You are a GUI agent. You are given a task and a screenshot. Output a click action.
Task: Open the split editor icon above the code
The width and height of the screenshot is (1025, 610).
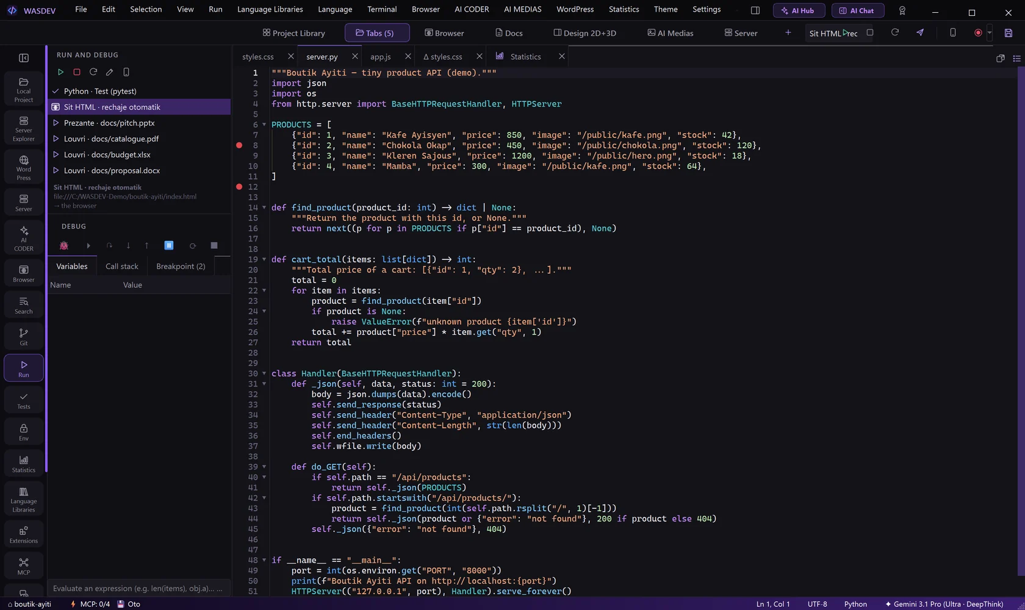pos(1001,58)
